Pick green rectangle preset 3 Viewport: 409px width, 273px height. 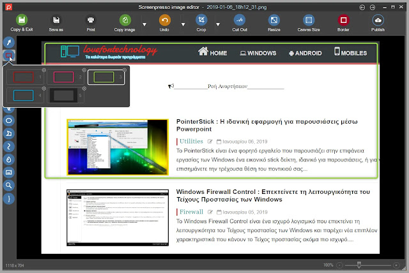pyautogui.click(x=105, y=77)
